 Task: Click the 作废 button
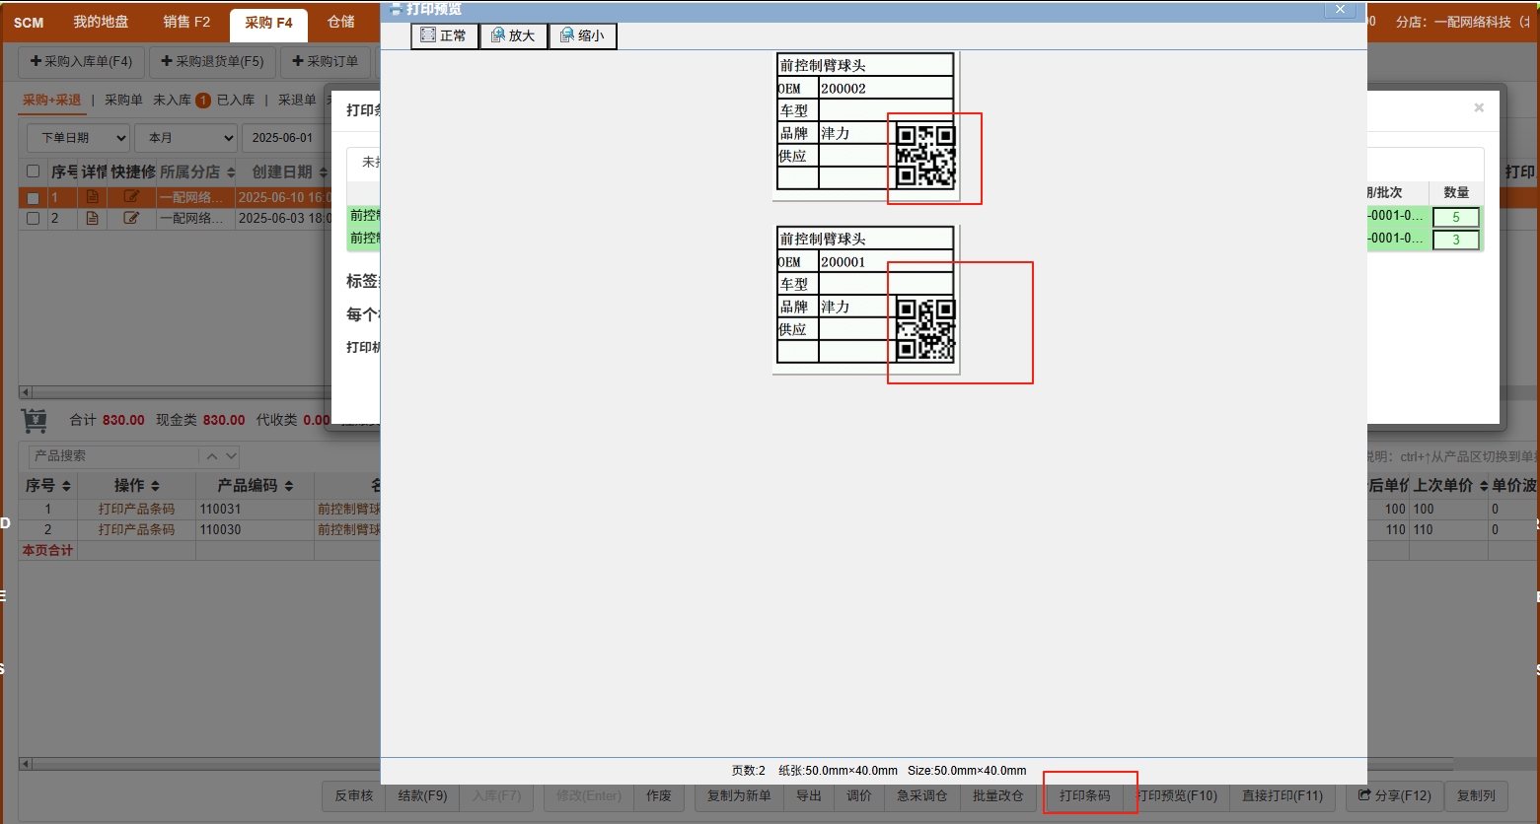659,795
